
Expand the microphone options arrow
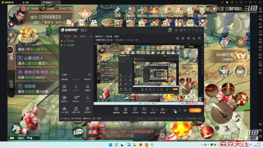(157, 110)
